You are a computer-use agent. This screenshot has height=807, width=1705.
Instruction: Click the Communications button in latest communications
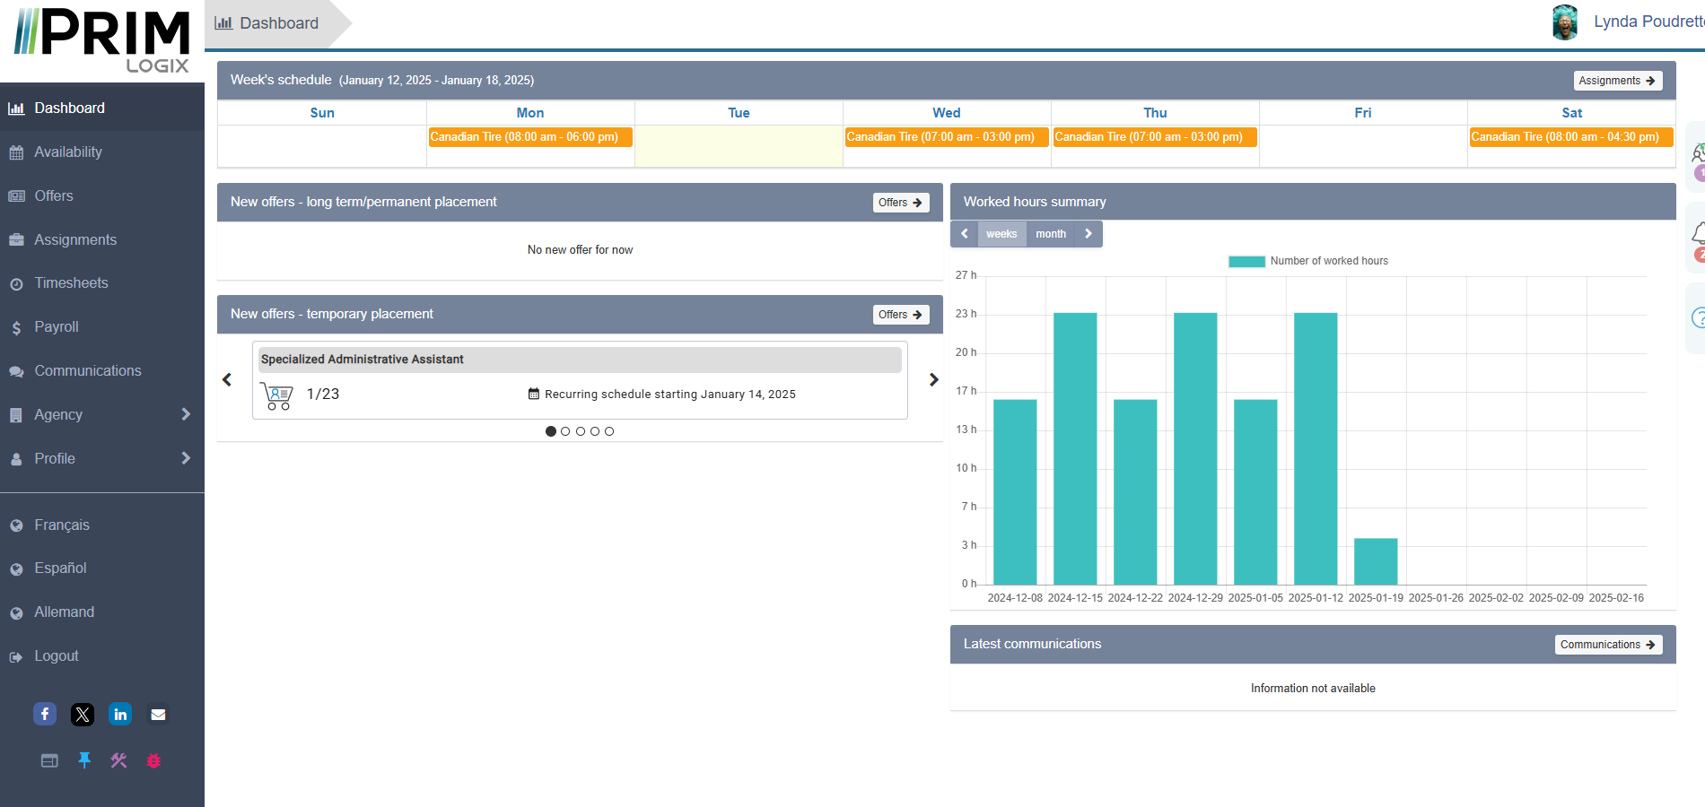click(x=1607, y=645)
